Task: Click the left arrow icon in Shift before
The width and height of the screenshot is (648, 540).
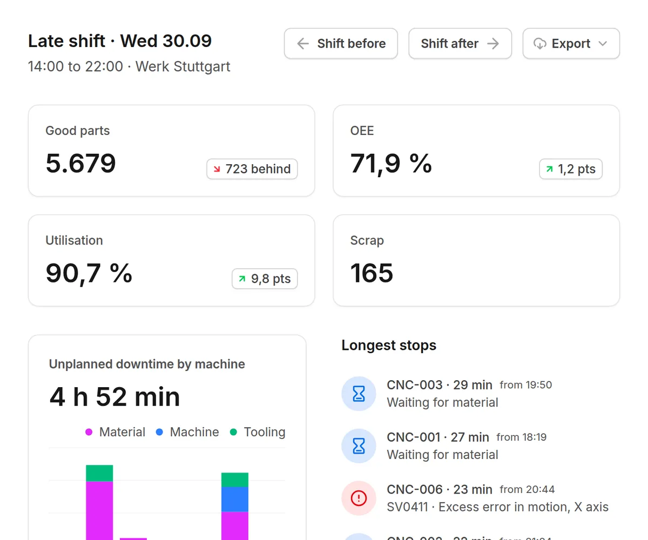Action: point(303,44)
